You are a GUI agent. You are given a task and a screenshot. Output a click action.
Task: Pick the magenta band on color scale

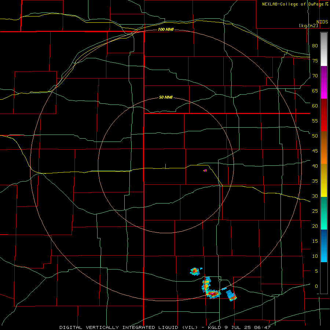[x=324, y=82]
